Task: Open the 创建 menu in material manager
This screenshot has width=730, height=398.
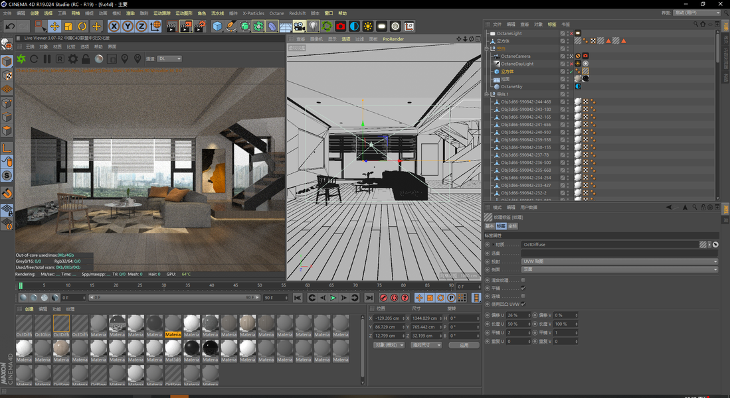Action: 29,308
